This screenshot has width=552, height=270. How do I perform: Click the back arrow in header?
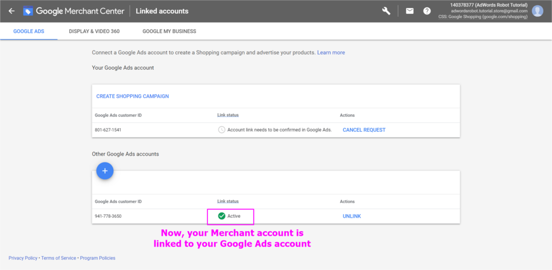[12, 11]
